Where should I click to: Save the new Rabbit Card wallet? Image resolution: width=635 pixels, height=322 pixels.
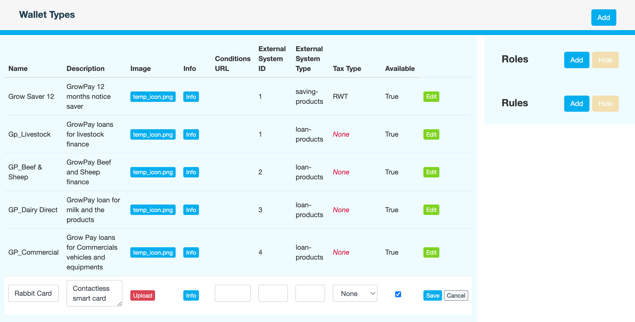coord(432,295)
